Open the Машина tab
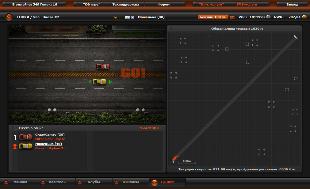 point(20,182)
